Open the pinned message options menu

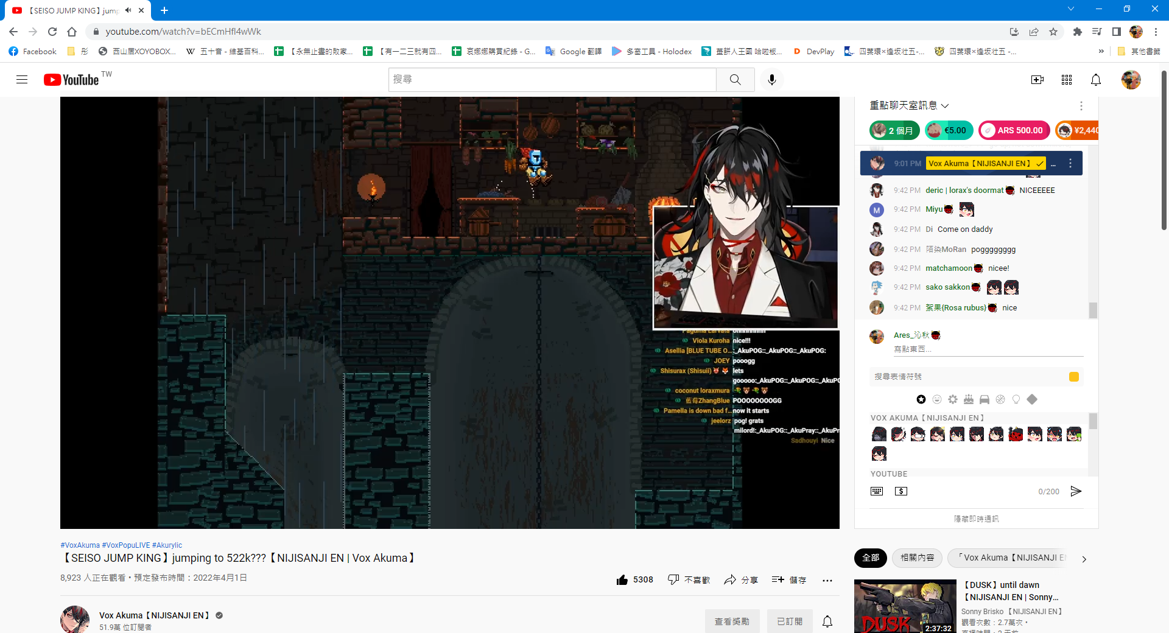coord(1070,163)
